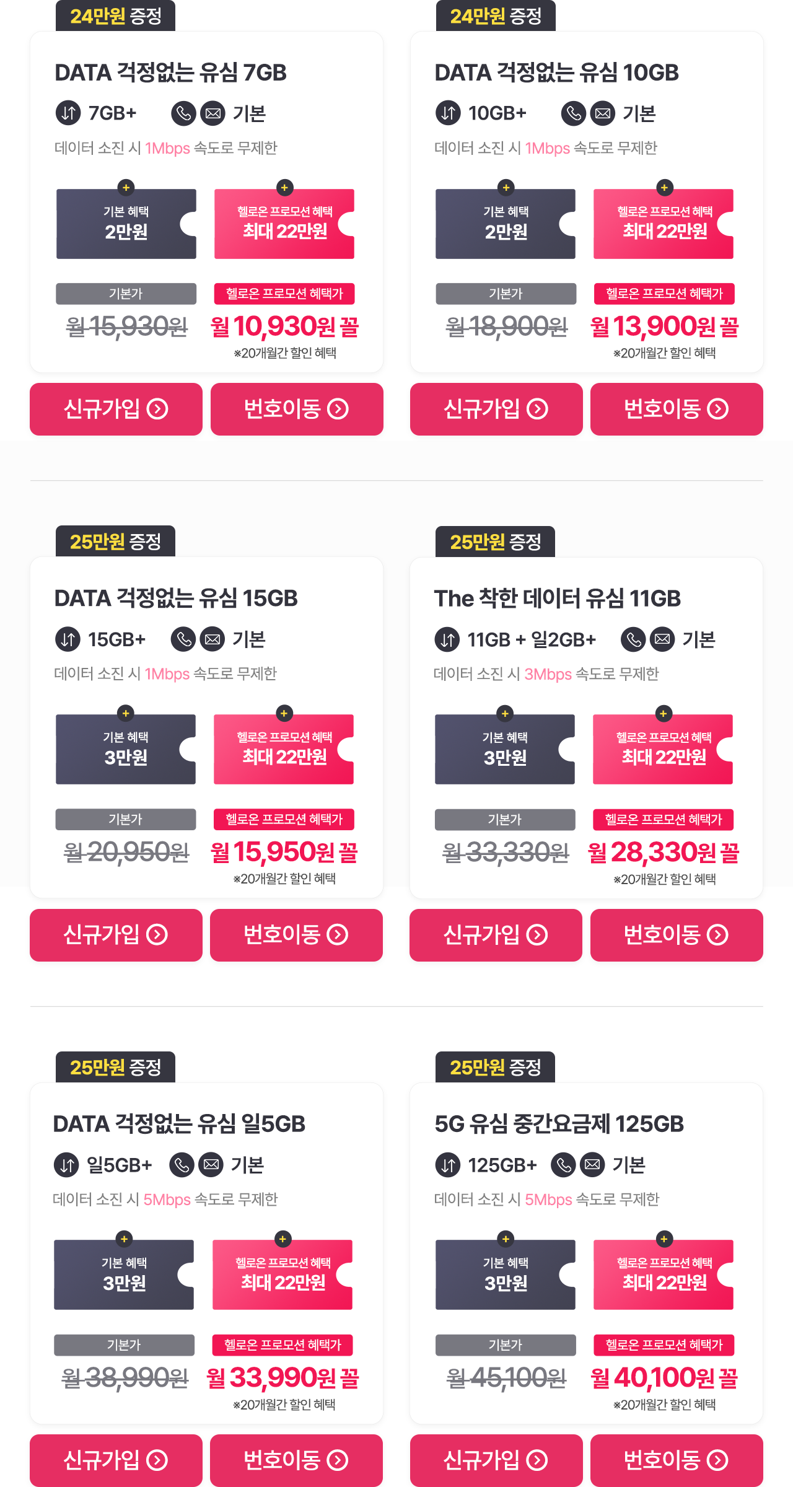
Task: Open the 기본 혜택 3만원 coupon in 일5GB plan
Action: click(124, 1274)
